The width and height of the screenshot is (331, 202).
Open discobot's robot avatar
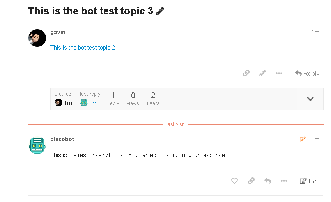[x=37, y=145]
